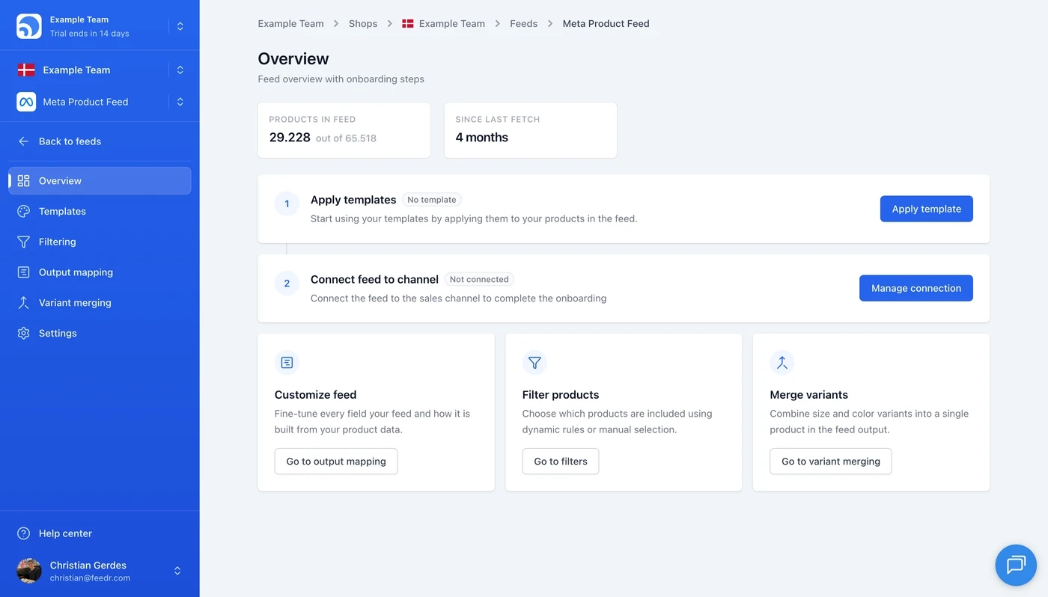The image size is (1048, 597).
Task: Click the Feedr logo in the sidebar
Action: [x=29, y=26]
